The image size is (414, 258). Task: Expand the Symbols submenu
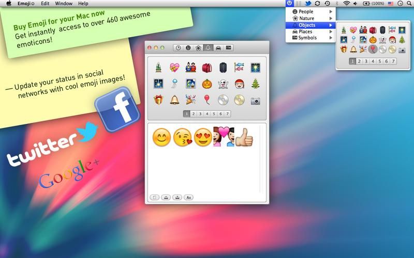[x=309, y=38]
